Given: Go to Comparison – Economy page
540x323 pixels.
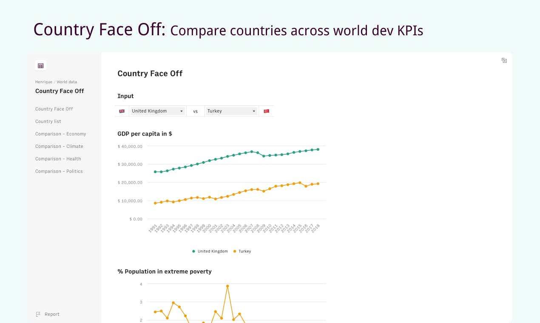Looking at the screenshot, I should 61,134.
